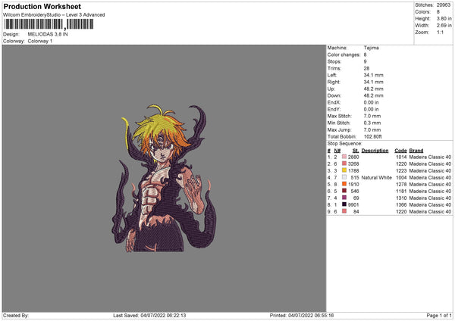
Task: Click the Down value 48.2 mm
Action: tap(373, 95)
